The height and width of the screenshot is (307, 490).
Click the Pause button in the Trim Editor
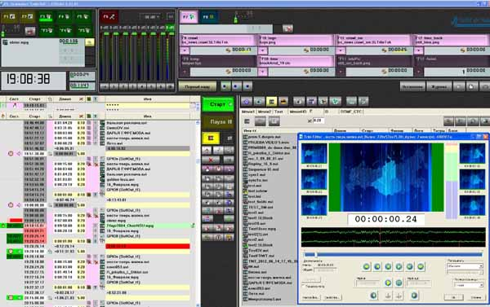pos(399,283)
